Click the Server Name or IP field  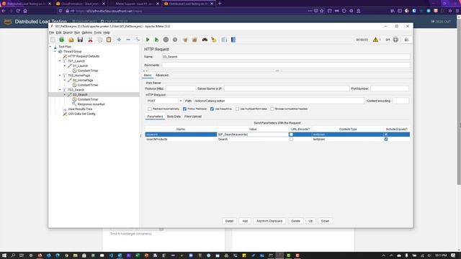coord(287,88)
